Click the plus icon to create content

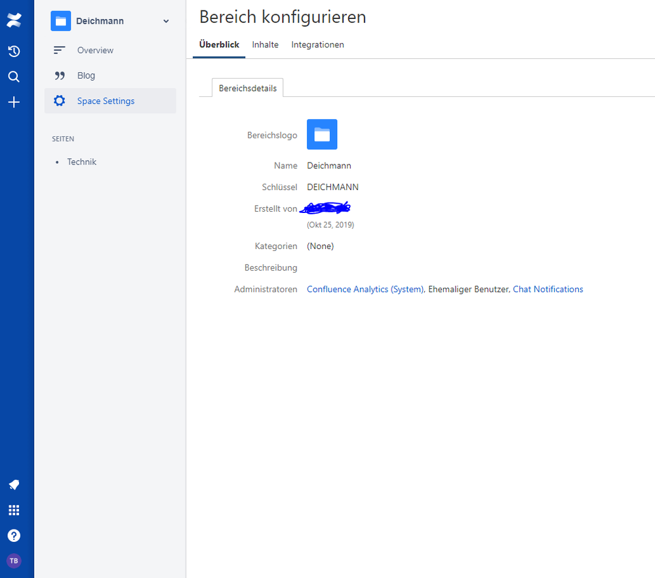pos(14,102)
